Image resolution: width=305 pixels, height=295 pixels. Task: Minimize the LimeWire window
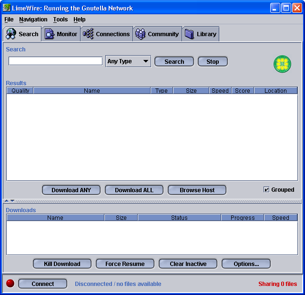[275, 8]
